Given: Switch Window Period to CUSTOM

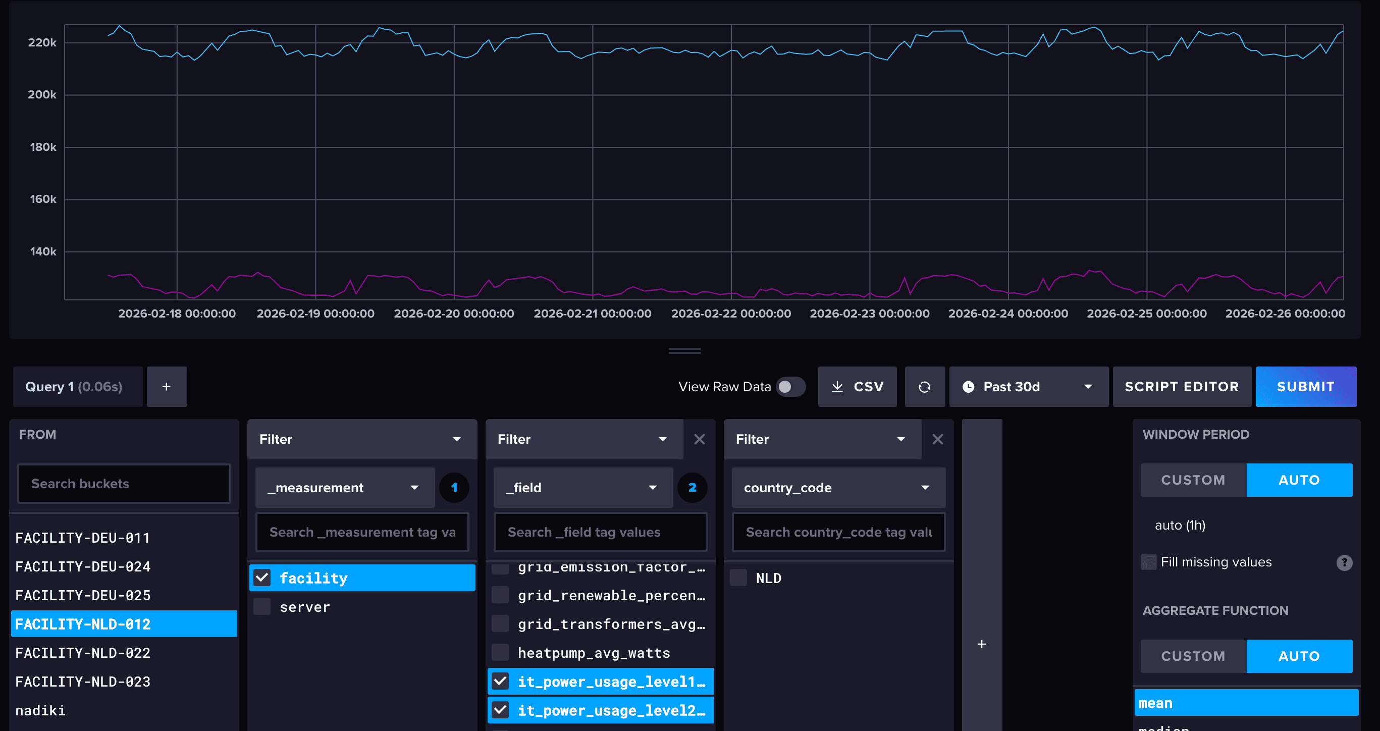Looking at the screenshot, I should pos(1193,480).
